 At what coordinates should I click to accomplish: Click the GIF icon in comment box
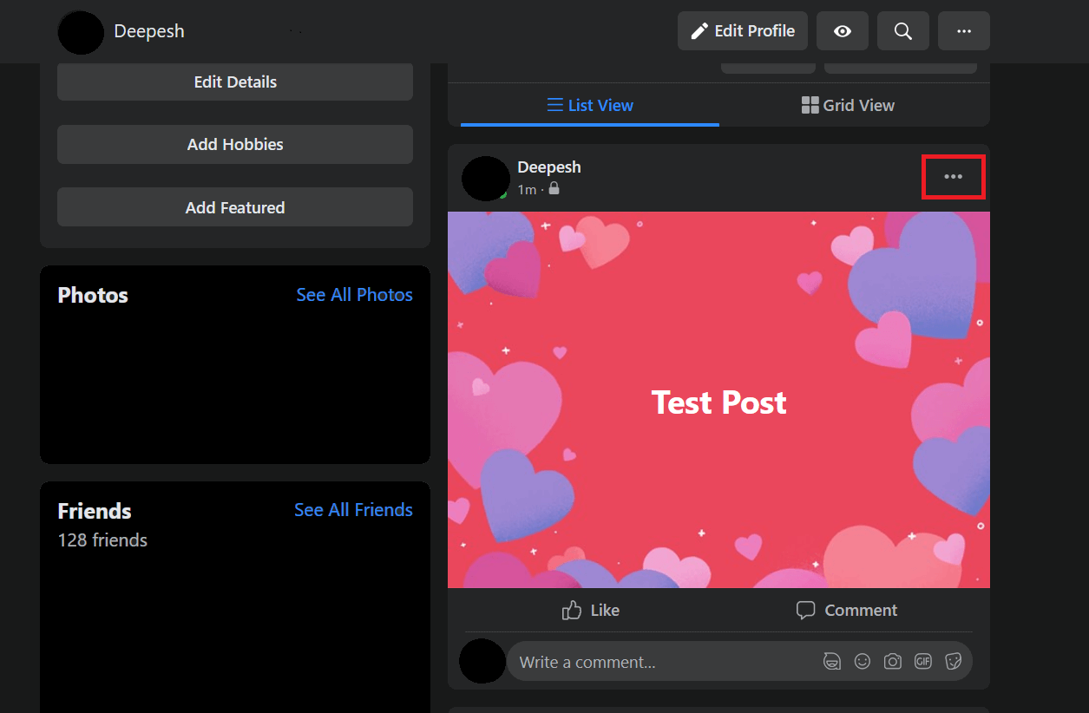tap(922, 662)
